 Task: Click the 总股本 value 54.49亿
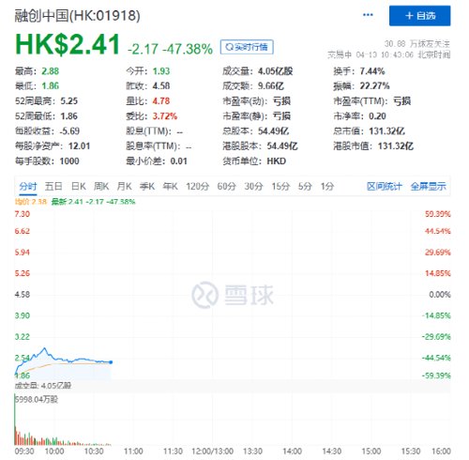click(x=274, y=131)
